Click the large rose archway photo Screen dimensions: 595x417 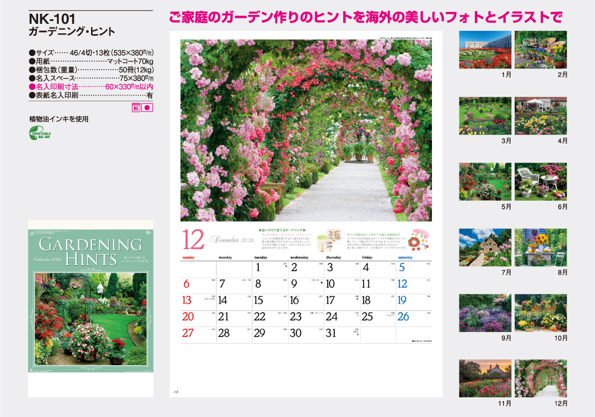pyautogui.click(x=306, y=130)
